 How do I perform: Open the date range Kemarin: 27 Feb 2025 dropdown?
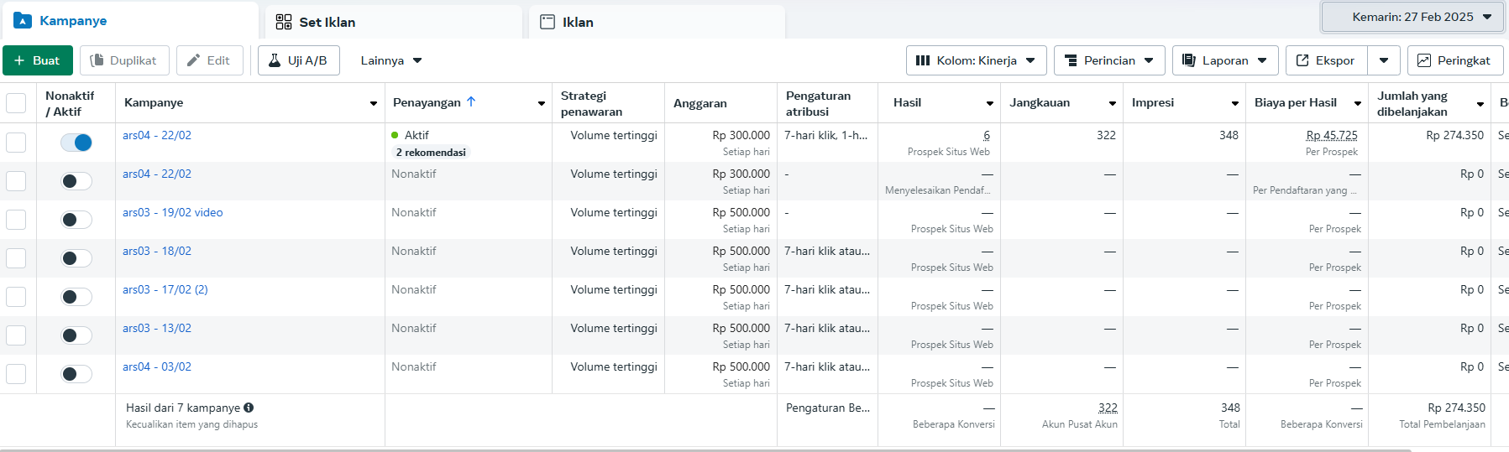pos(1413,17)
